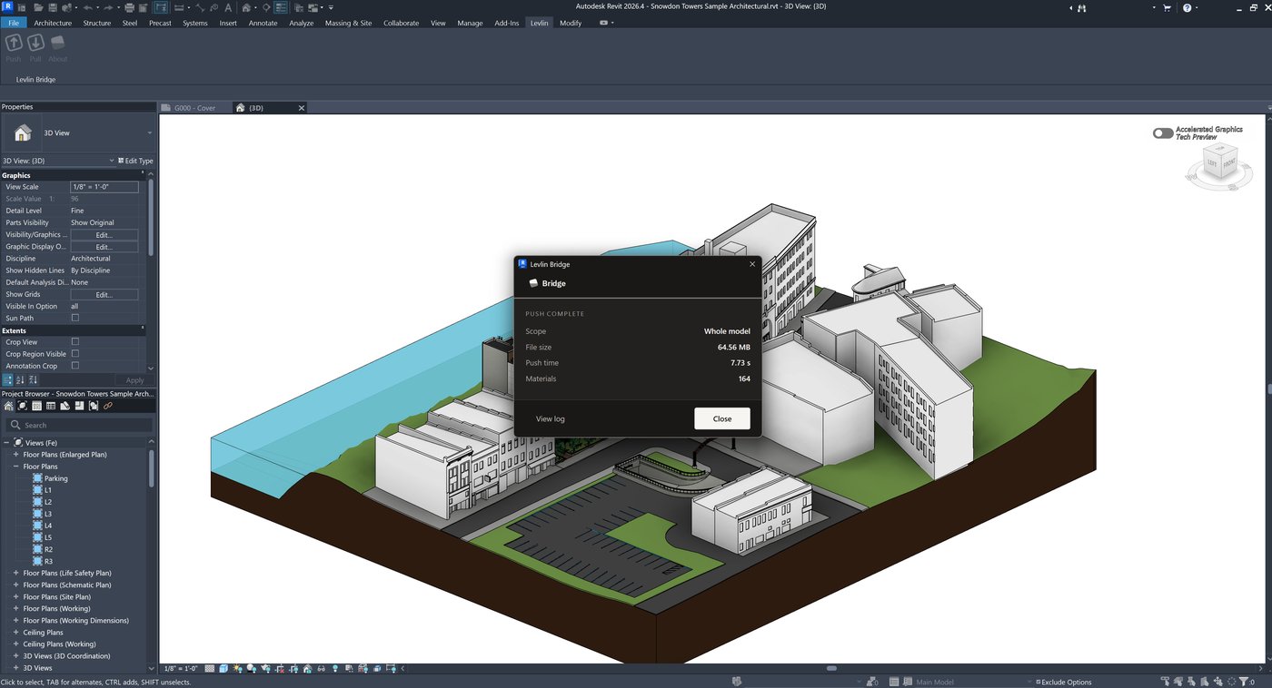Viewport: 1272px width, 688px height.
Task: Open the Massing & Site ribbon tab
Action: (348, 23)
